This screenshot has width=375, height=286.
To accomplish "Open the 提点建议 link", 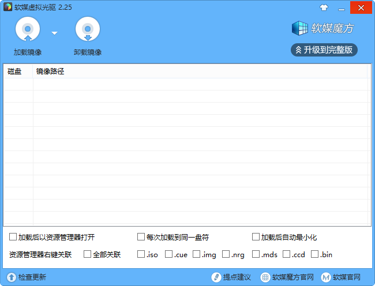I will point(237,277).
